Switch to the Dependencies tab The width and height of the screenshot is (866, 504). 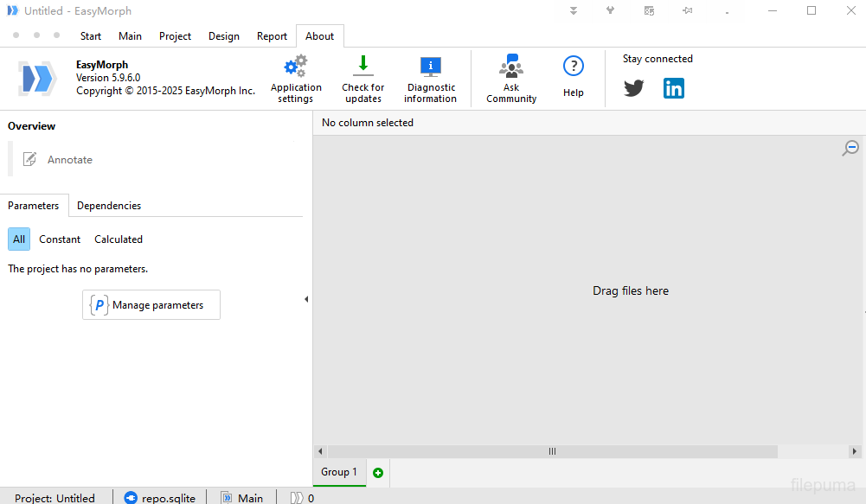(x=109, y=206)
